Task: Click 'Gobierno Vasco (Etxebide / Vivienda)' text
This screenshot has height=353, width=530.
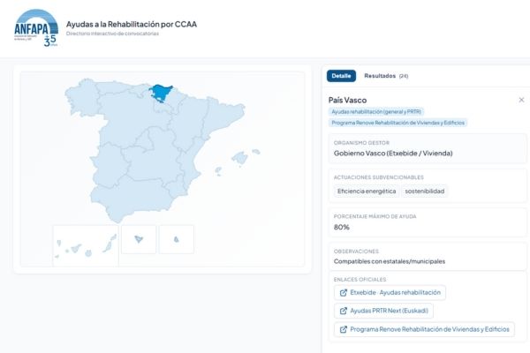Action: [x=393, y=154]
